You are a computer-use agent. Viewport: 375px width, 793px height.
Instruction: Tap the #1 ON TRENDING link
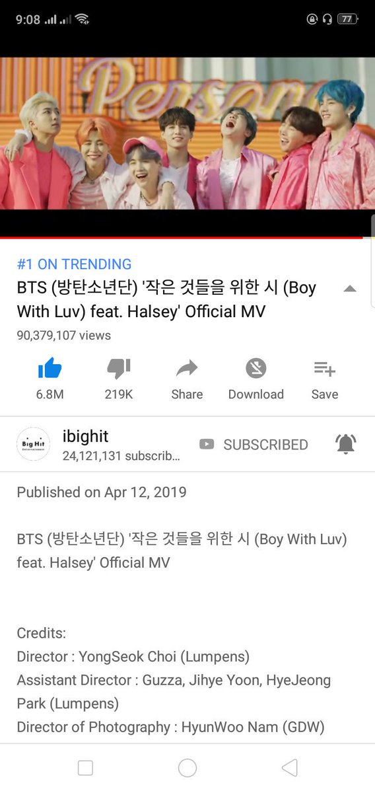point(74,264)
